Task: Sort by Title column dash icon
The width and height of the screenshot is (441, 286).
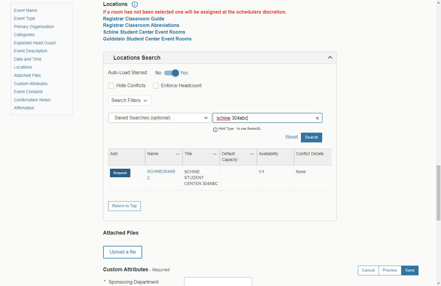Action: click(x=215, y=154)
